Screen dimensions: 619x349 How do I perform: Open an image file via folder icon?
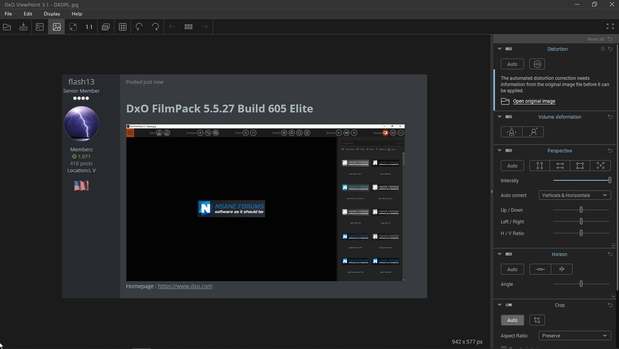click(7, 27)
